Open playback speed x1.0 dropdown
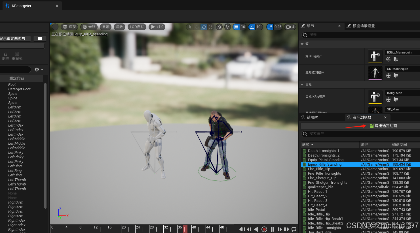 pos(157,27)
